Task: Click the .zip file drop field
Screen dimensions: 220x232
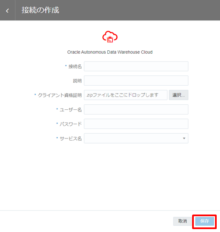Action: coord(126,95)
